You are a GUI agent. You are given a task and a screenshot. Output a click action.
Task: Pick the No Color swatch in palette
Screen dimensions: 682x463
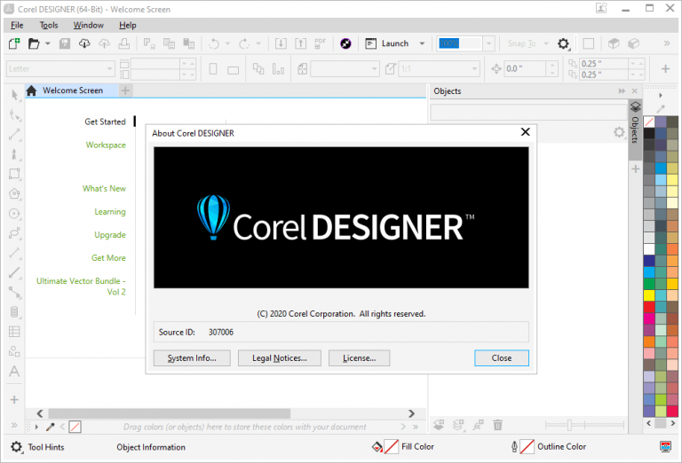pos(649,122)
